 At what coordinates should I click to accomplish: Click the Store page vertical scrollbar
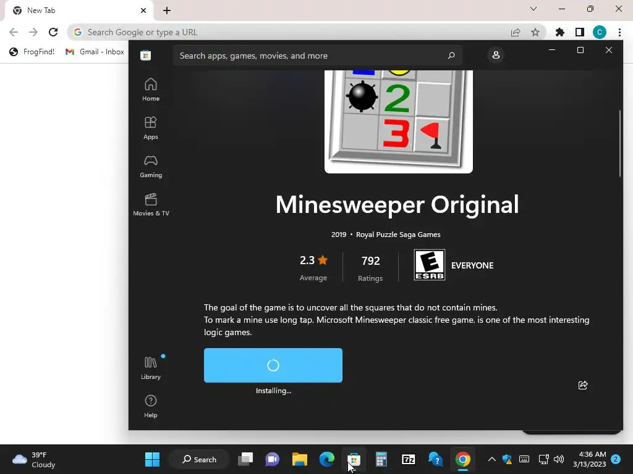pyautogui.click(x=619, y=143)
